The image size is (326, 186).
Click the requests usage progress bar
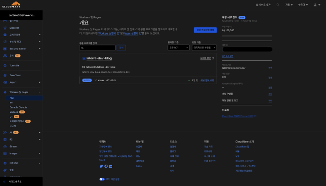point(247,36)
